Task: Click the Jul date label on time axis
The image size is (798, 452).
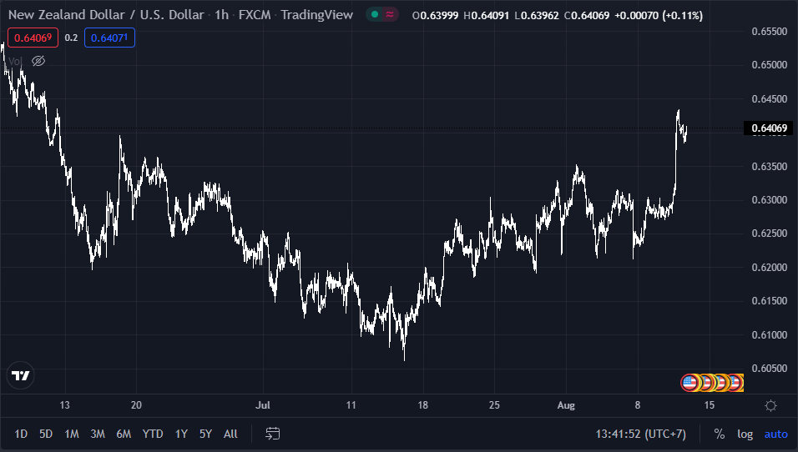Action: pyautogui.click(x=263, y=405)
